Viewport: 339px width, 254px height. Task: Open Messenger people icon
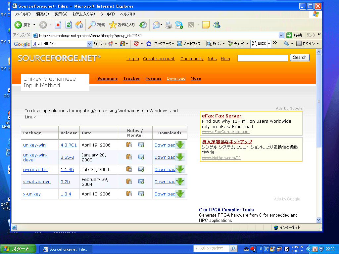click(x=217, y=25)
